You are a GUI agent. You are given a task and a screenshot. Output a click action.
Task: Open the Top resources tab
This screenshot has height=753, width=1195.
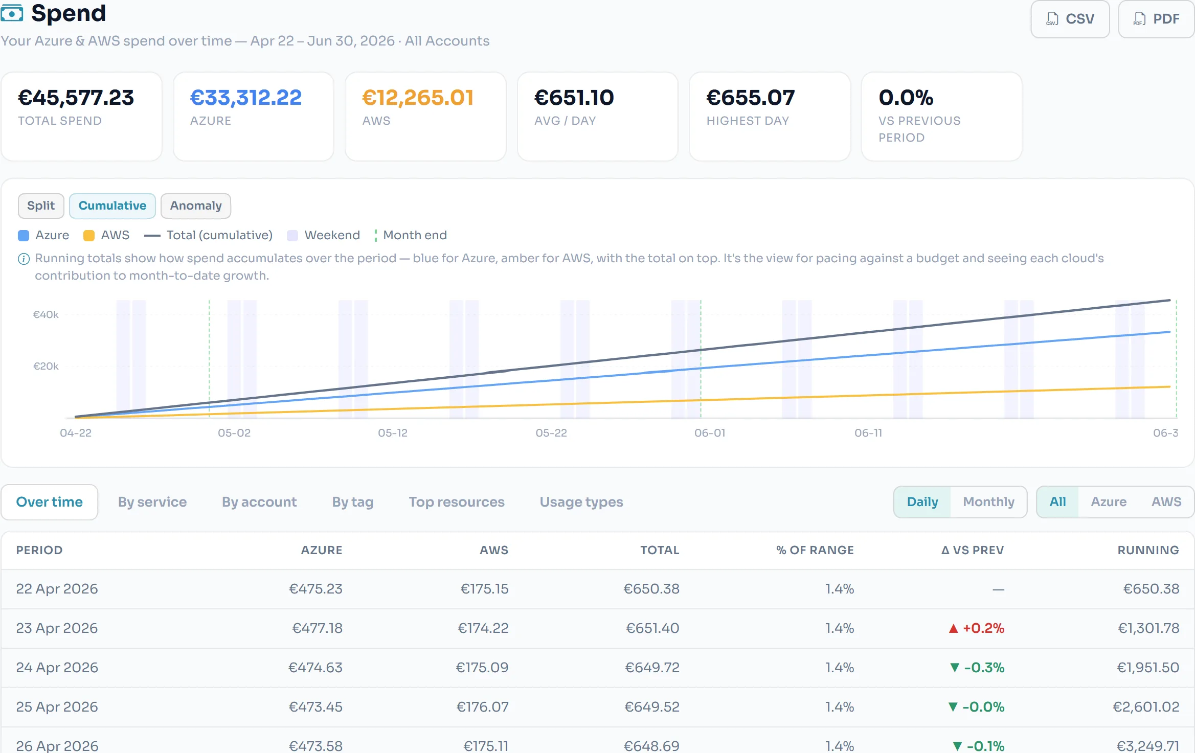(457, 502)
